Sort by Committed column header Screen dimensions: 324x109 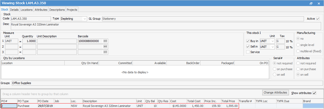click(116, 63)
